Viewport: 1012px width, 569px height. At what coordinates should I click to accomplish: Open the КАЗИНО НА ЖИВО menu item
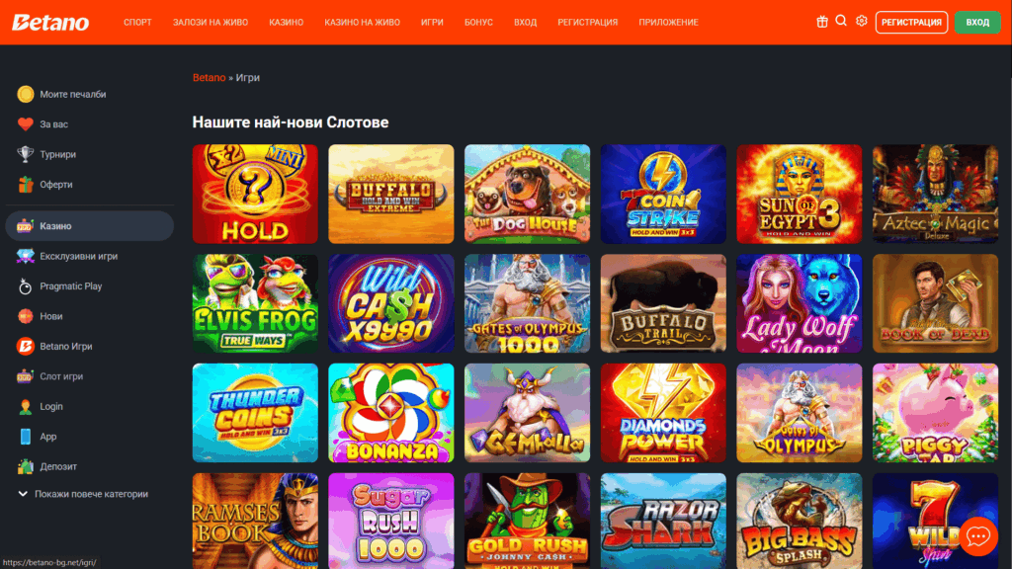(x=362, y=22)
